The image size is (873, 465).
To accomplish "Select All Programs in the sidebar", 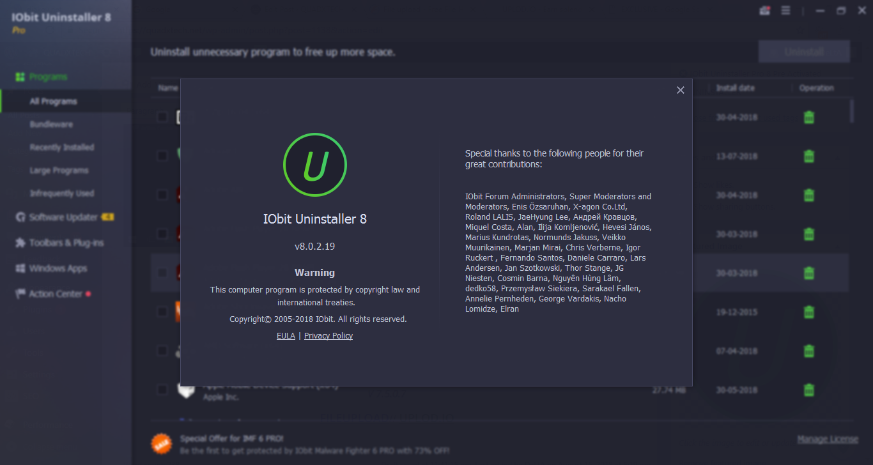I will point(53,101).
